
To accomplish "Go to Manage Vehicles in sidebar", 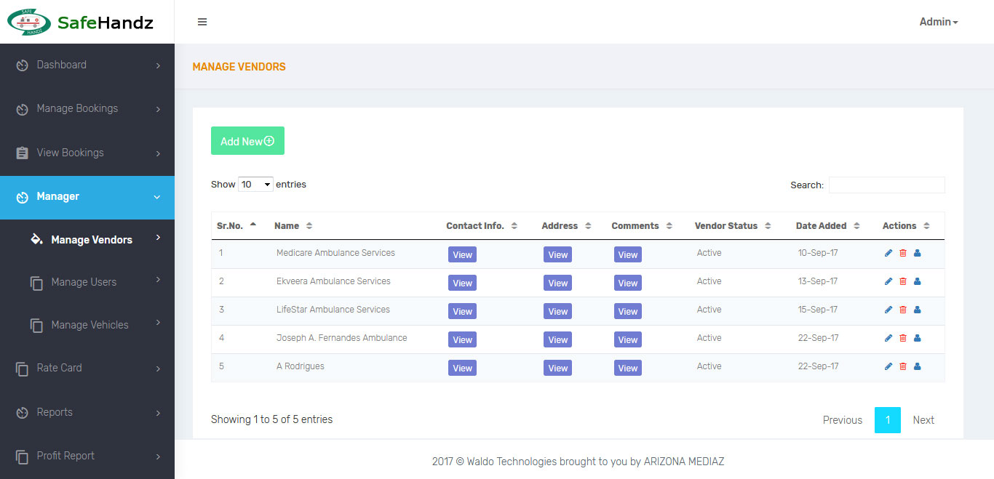I will tap(90, 325).
